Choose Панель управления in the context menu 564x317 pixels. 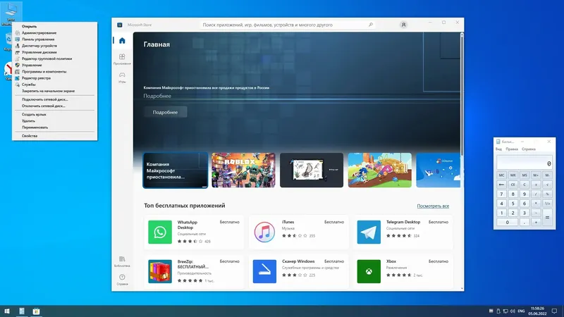pyautogui.click(x=55, y=39)
